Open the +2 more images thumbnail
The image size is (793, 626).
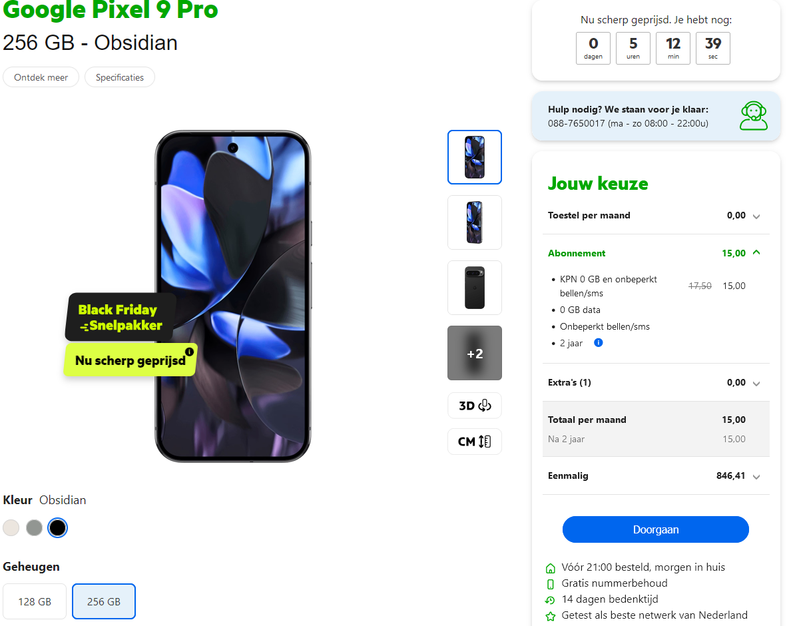[x=474, y=353]
